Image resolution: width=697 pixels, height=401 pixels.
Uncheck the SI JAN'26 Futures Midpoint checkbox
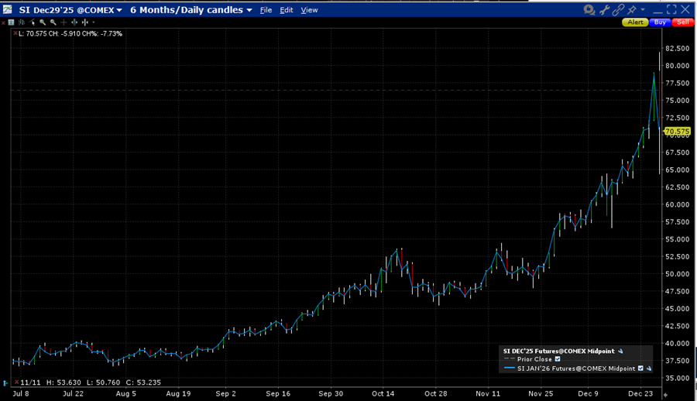(x=640, y=368)
